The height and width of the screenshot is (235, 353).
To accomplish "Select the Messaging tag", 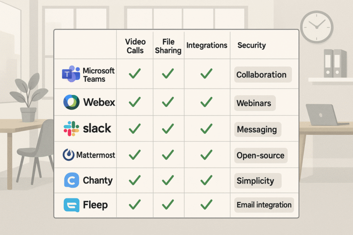I will [258, 129].
